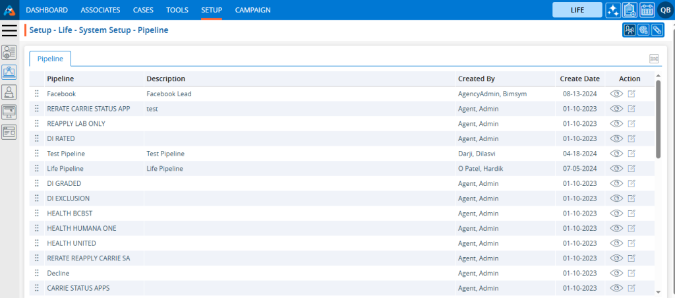Image resolution: width=675 pixels, height=298 pixels.
Task: Click eye icon for Life Pipeline row
Action: pyautogui.click(x=616, y=169)
